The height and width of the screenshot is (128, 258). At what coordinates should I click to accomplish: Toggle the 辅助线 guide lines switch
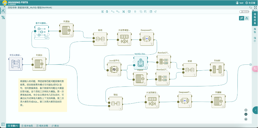click(x=244, y=12)
